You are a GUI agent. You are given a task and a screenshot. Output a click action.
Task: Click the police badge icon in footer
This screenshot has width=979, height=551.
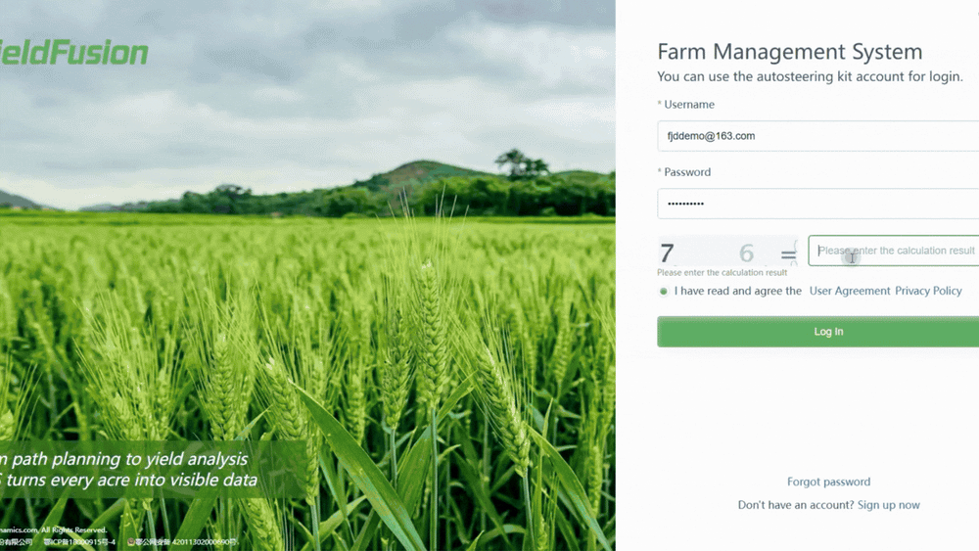pos(131,542)
